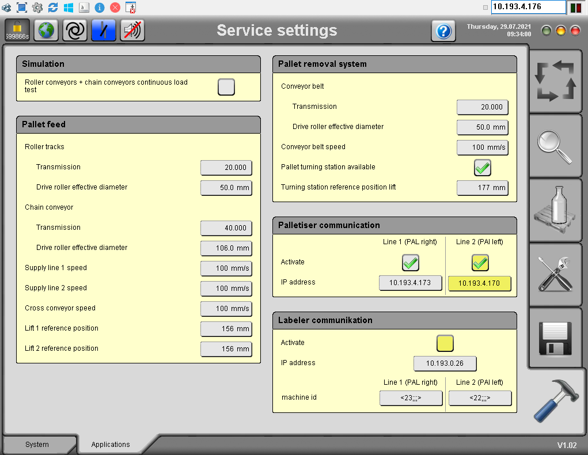588x455 pixels.
Task: Open the bottle on pallet sidebar icon
Action: (555, 210)
